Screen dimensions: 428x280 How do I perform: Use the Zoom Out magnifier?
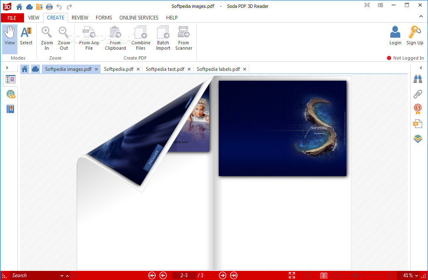64,38
